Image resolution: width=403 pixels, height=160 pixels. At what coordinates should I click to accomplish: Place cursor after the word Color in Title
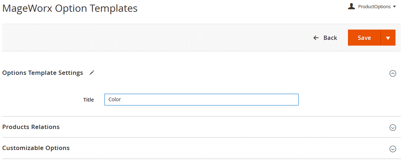click(x=122, y=99)
